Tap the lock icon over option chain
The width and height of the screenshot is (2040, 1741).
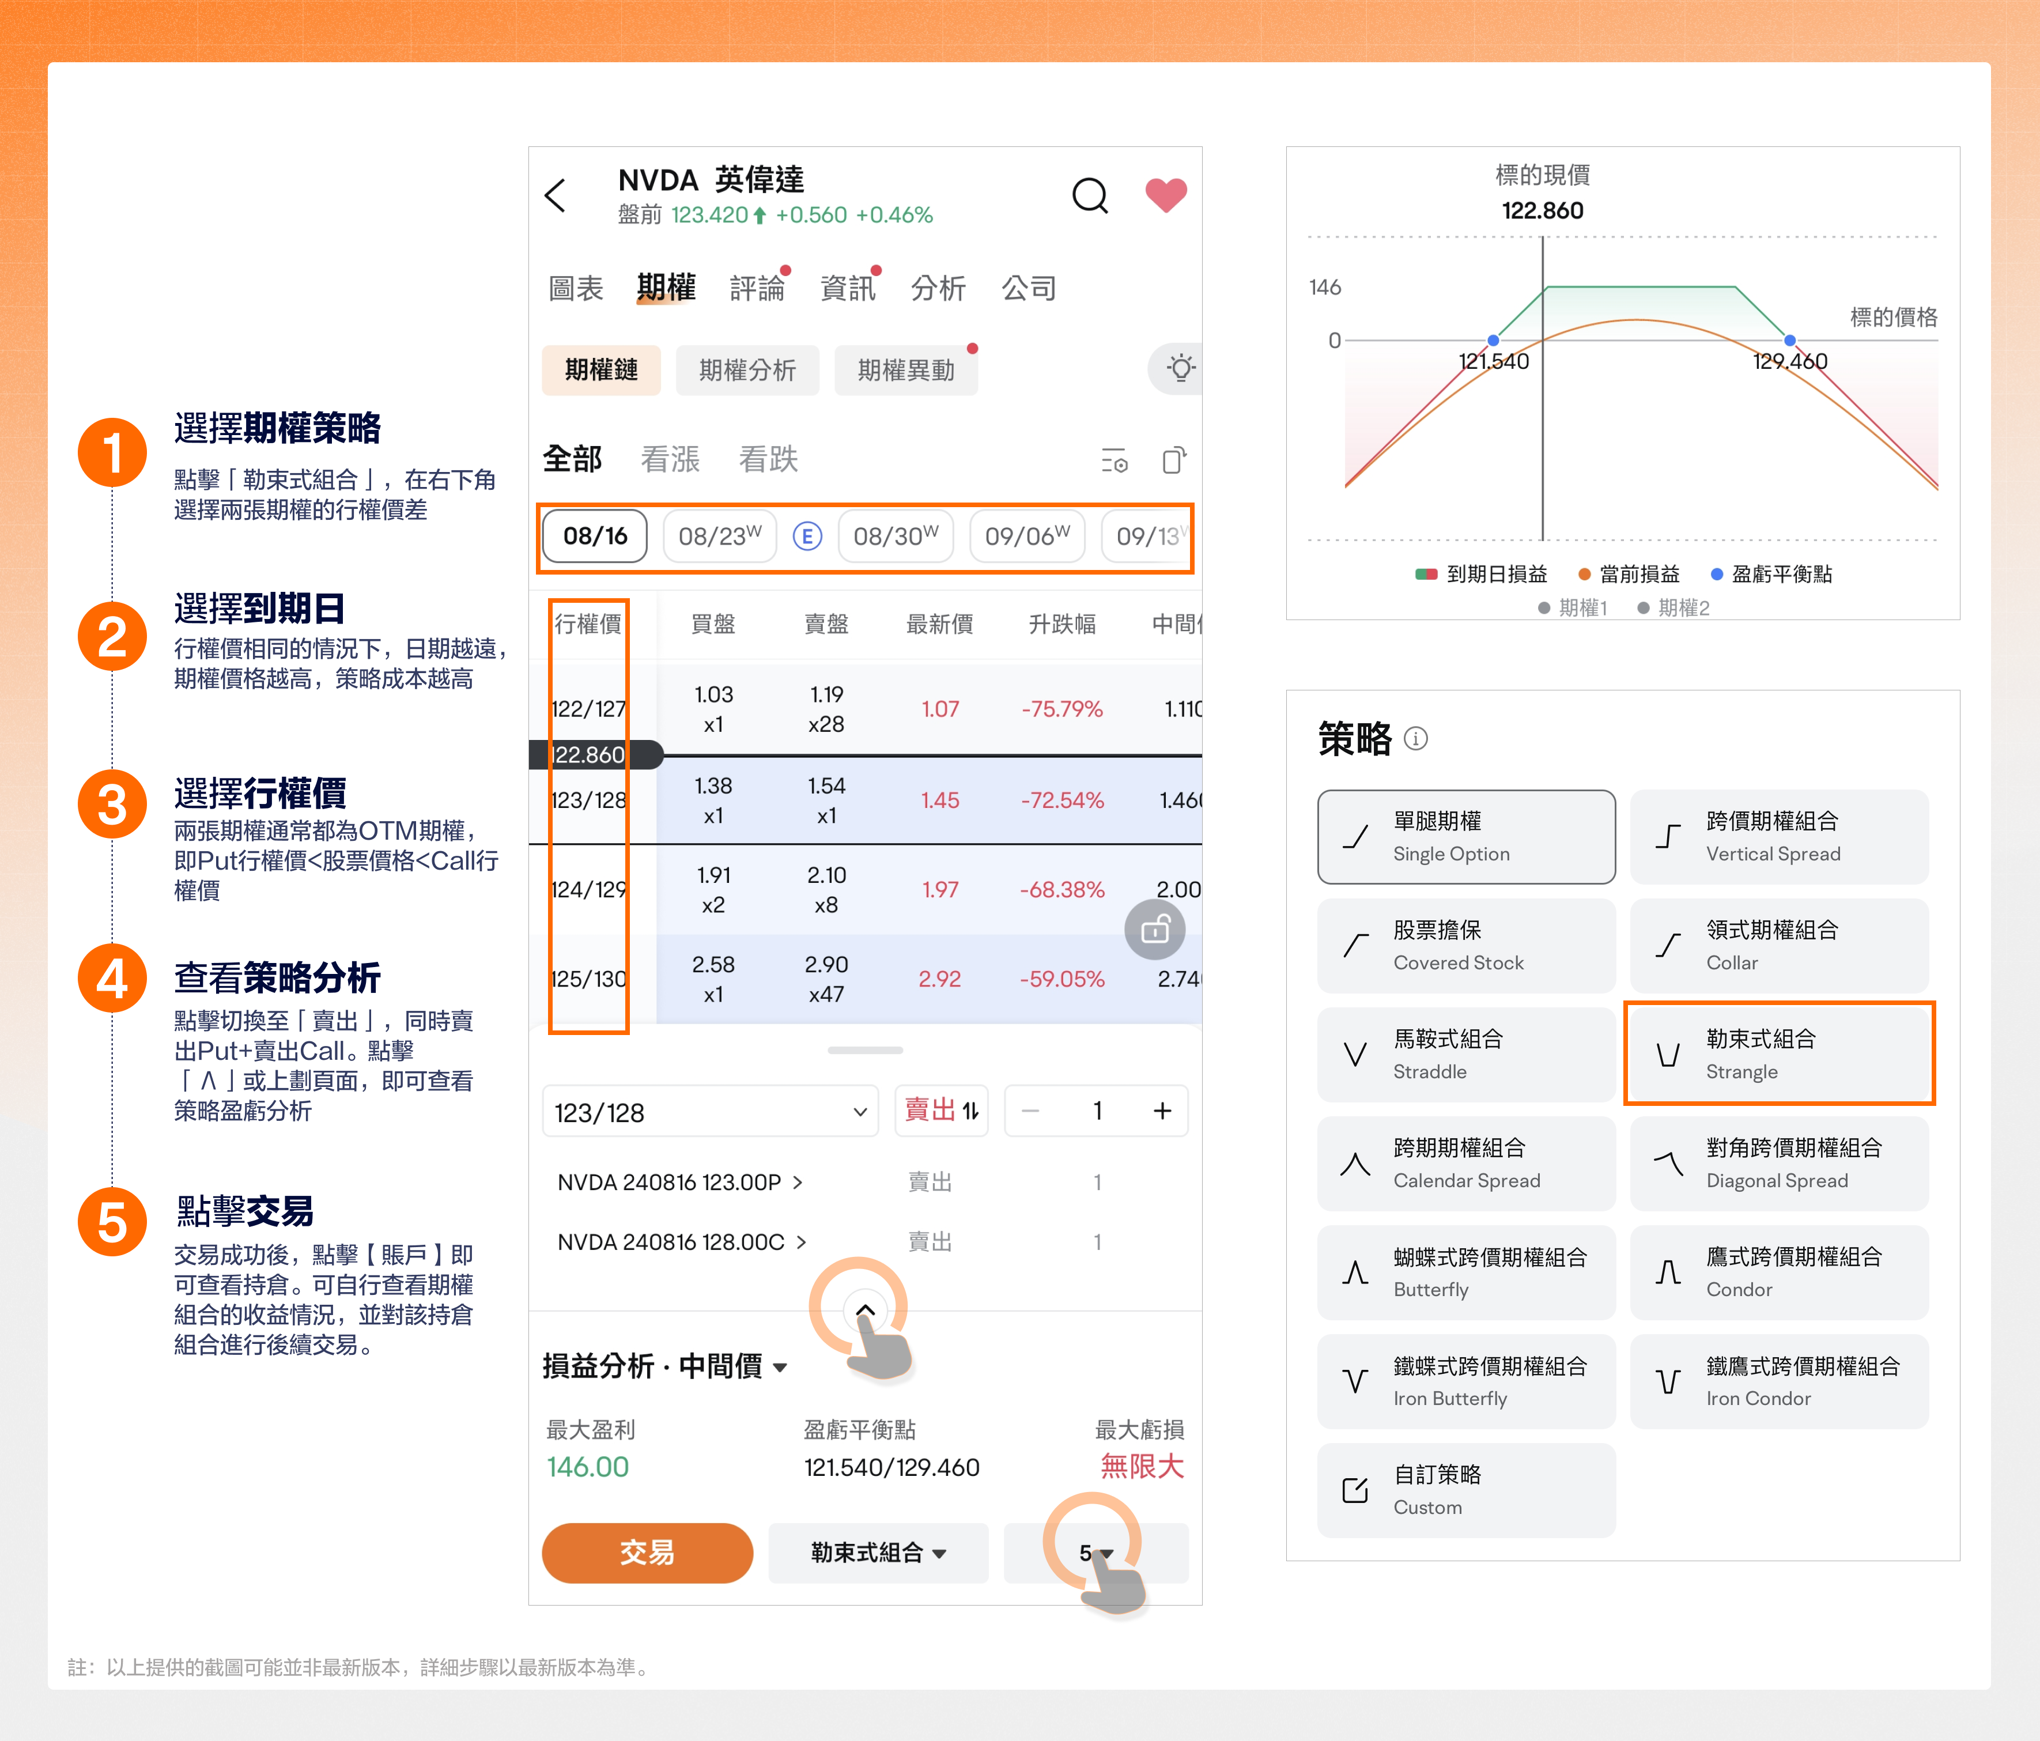click(1154, 930)
